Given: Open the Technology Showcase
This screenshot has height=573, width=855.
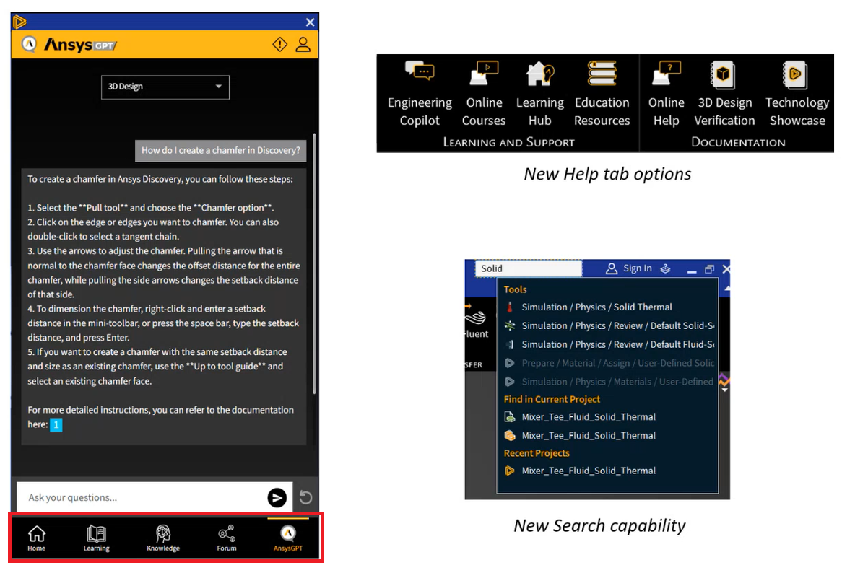Looking at the screenshot, I should pyautogui.click(x=797, y=94).
